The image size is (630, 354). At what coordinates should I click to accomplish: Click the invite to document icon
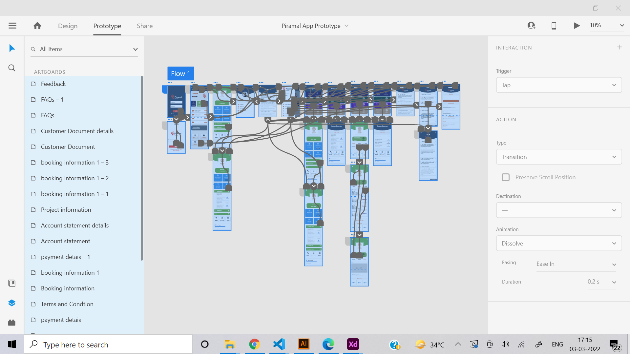click(x=531, y=26)
